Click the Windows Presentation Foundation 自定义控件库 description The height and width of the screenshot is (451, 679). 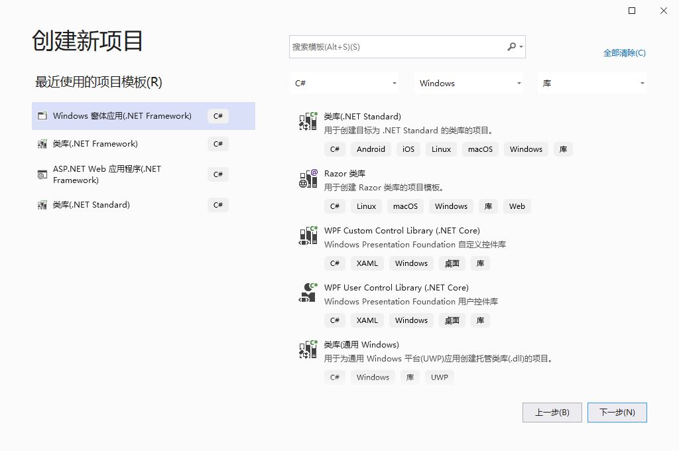click(x=415, y=245)
